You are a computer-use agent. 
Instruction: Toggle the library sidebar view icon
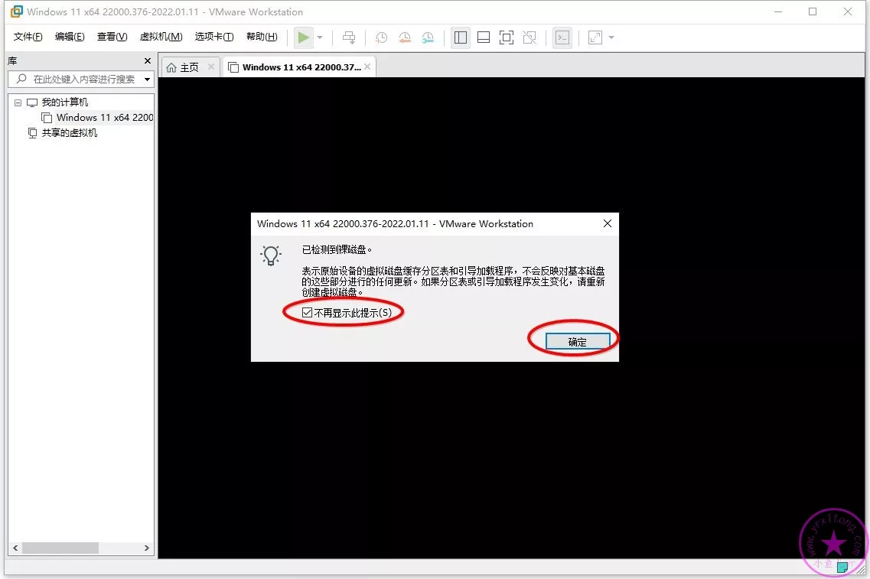coord(460,37)
